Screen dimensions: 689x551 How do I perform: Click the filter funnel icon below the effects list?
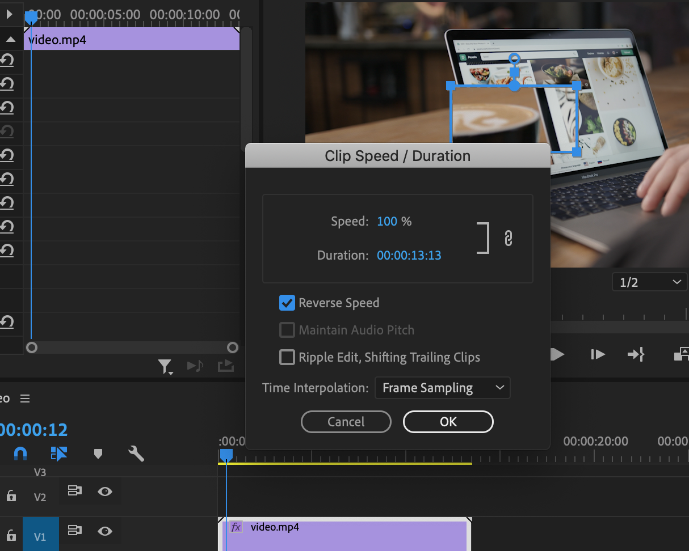pos(166,366)
